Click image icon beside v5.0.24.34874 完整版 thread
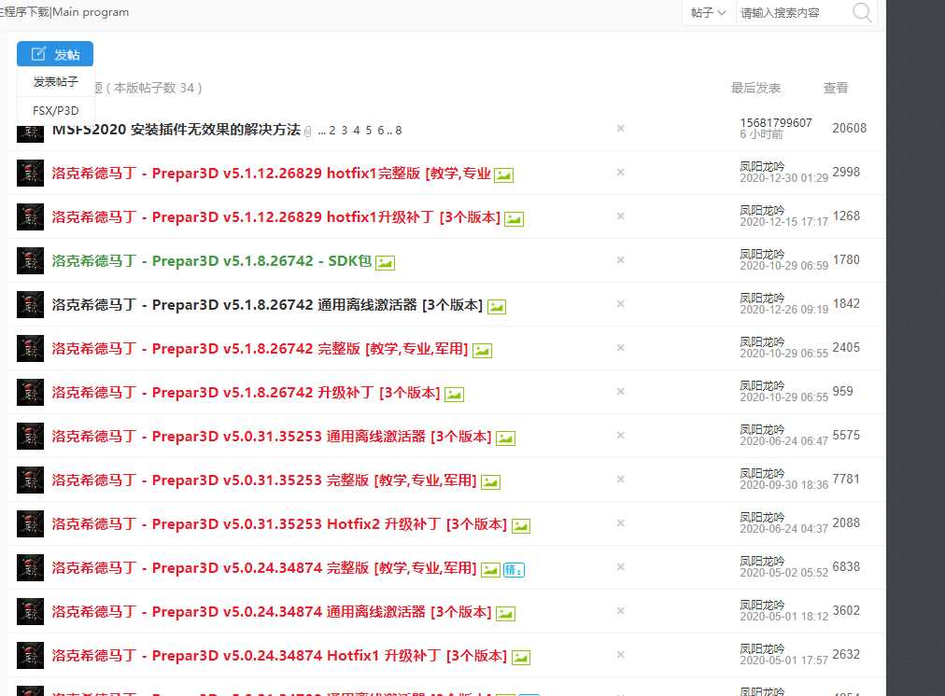This screenshot has width=945, height=696. (490, 569)
